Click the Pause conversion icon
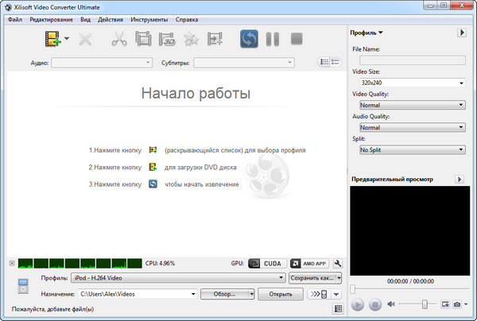 pos(273,38)
